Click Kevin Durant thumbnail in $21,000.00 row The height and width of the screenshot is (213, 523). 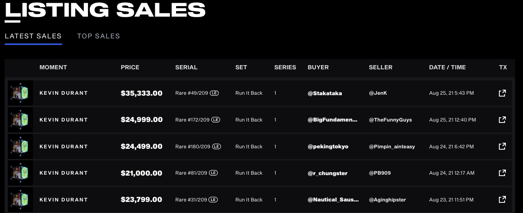pos(20,173)
